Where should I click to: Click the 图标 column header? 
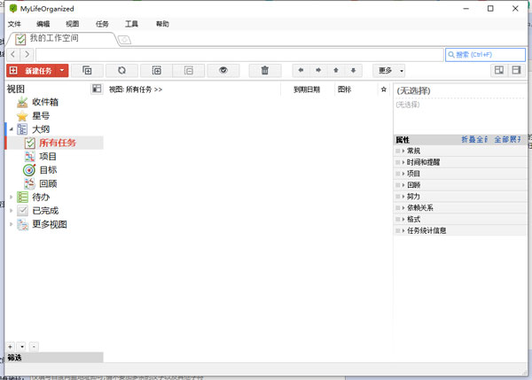pyautogui.click(x=344, y=89)
